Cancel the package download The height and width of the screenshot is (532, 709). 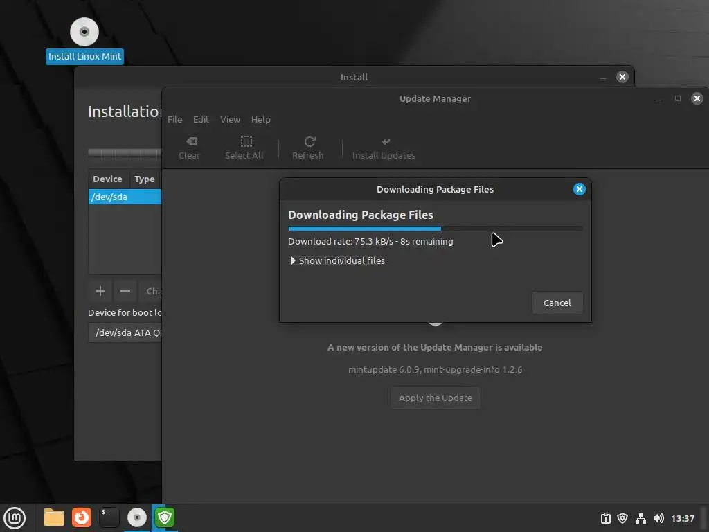click(557, 303)
